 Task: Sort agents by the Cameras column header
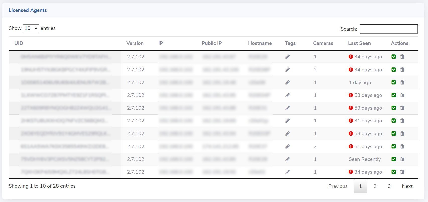323,43
